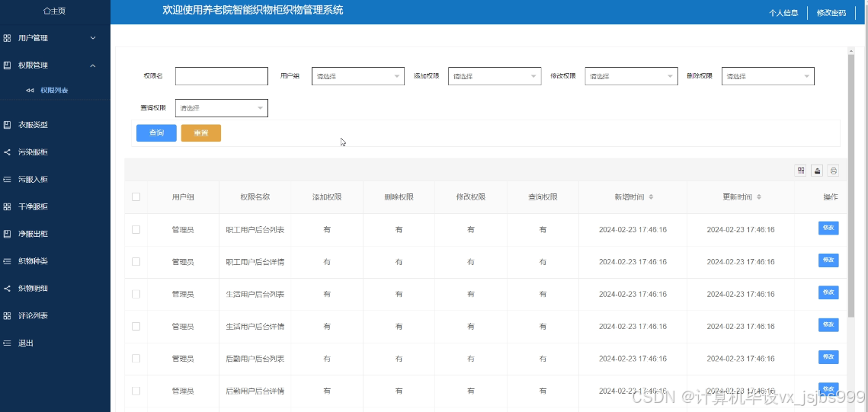Image resolution: width=868 pixels, height=412 pixels.
Task: Check the row for 后勤用户后台列表
Action: click(136, 359)
